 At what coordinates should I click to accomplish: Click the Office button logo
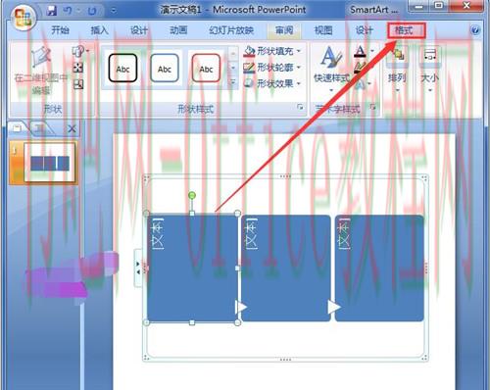coord(23,18)
